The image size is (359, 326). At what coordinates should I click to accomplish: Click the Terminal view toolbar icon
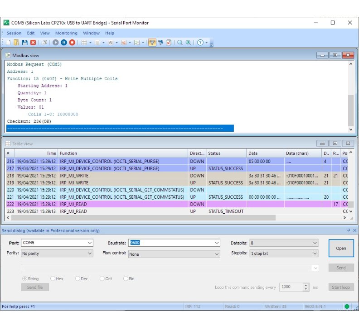click(124, 42)
